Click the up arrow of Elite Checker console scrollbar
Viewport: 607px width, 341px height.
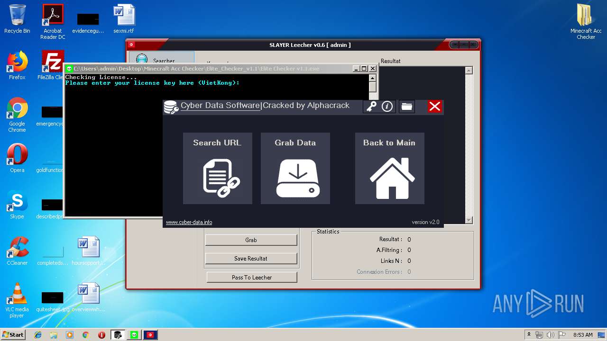(373, 78)
